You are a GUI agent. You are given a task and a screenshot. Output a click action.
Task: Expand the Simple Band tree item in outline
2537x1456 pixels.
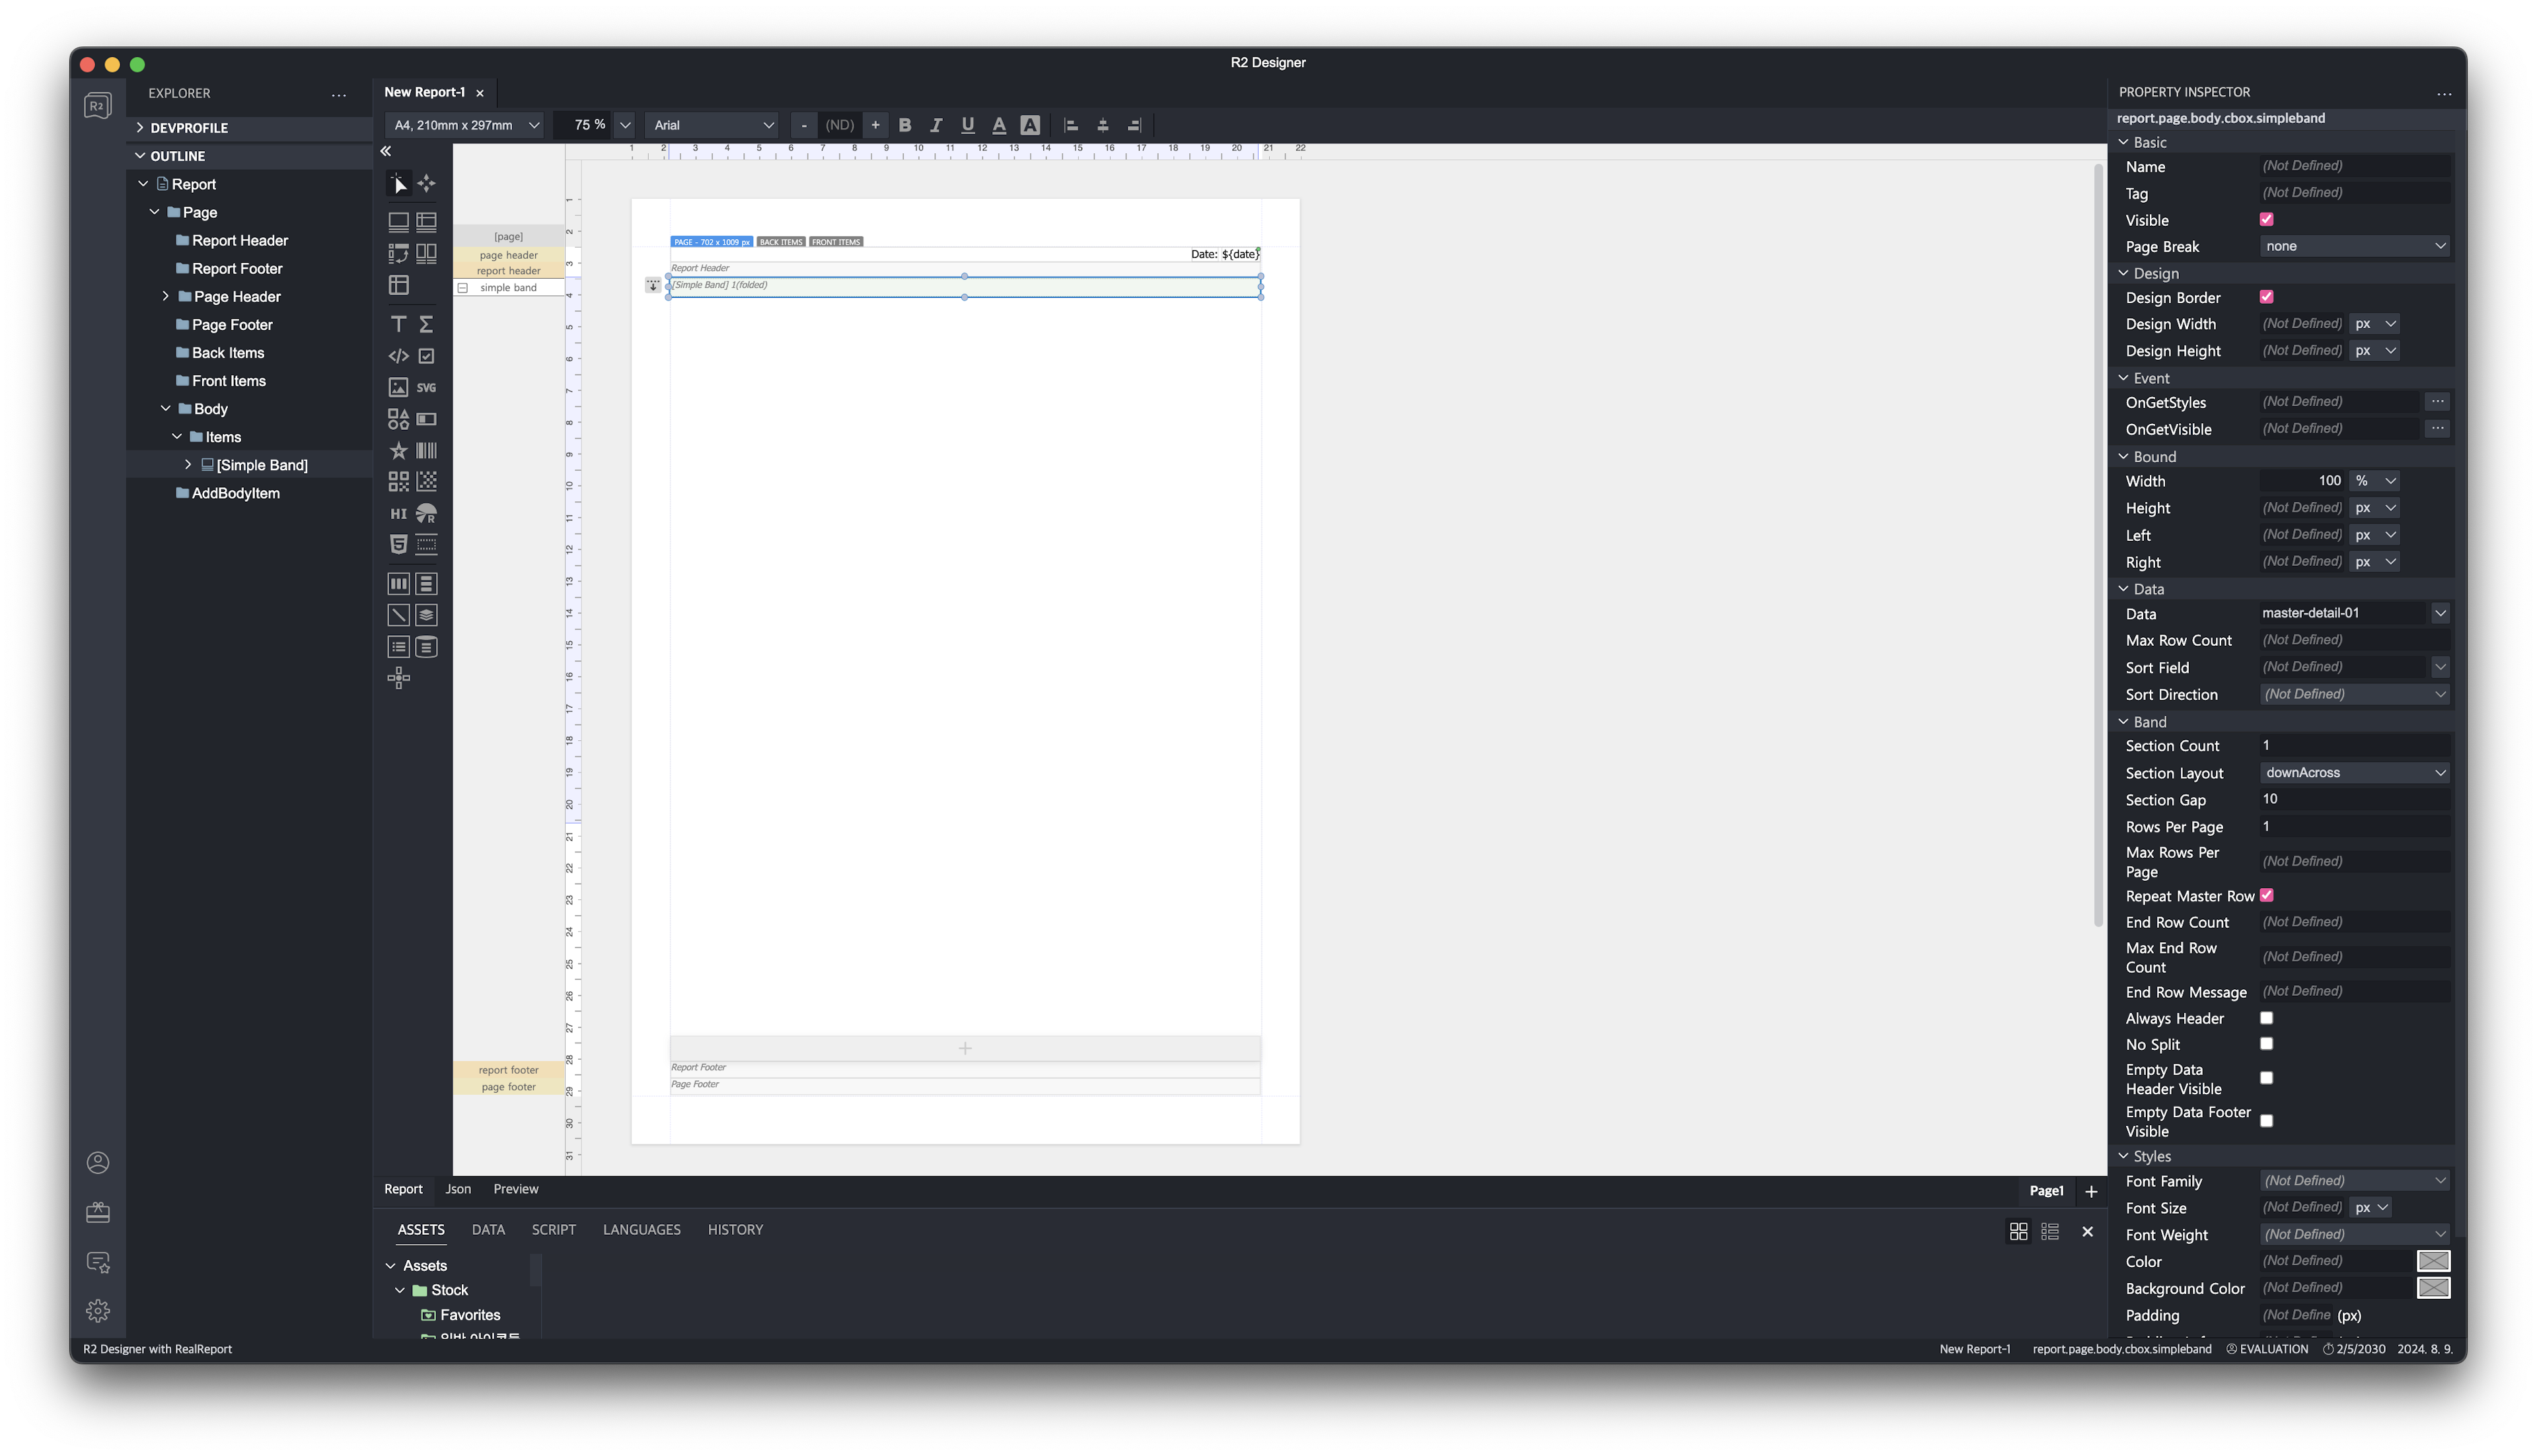coord(188,465)
